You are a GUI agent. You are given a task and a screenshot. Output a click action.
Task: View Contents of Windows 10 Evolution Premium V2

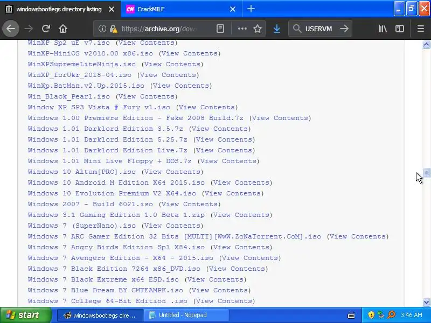click(x=233, y=193)
